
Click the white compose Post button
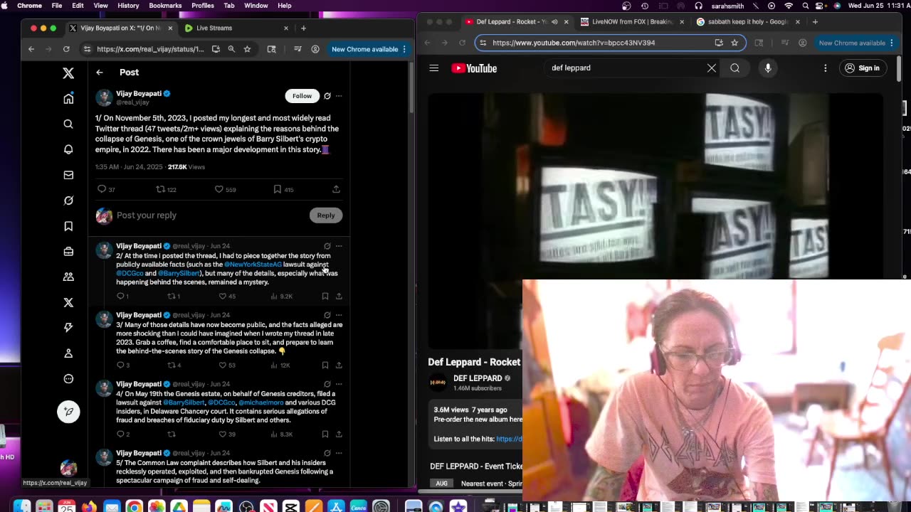(68, 411)
